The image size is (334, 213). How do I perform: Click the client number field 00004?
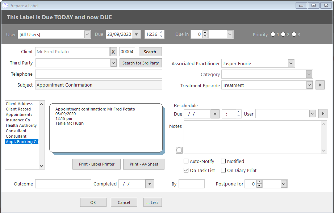[127, 52]
